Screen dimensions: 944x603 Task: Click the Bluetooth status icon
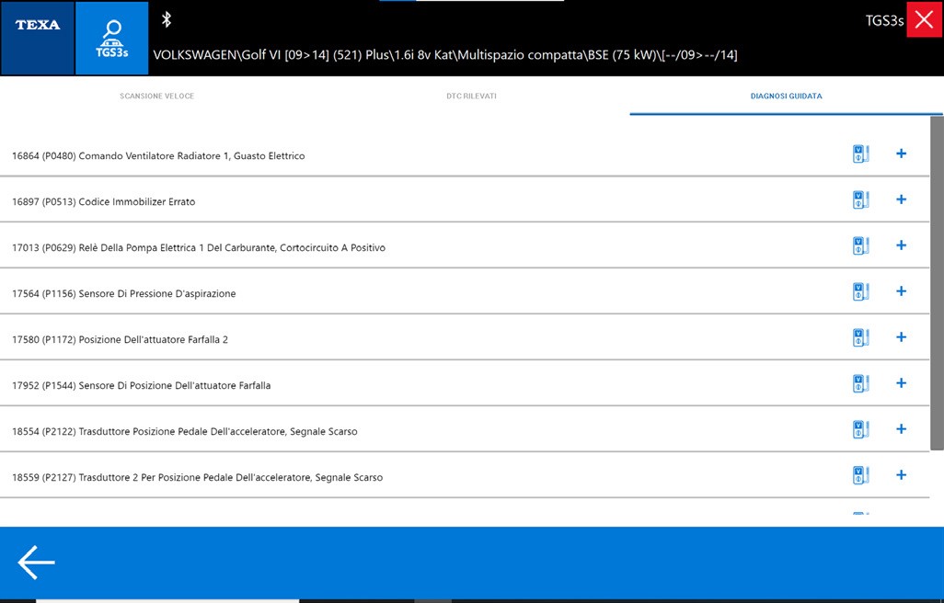167,20
